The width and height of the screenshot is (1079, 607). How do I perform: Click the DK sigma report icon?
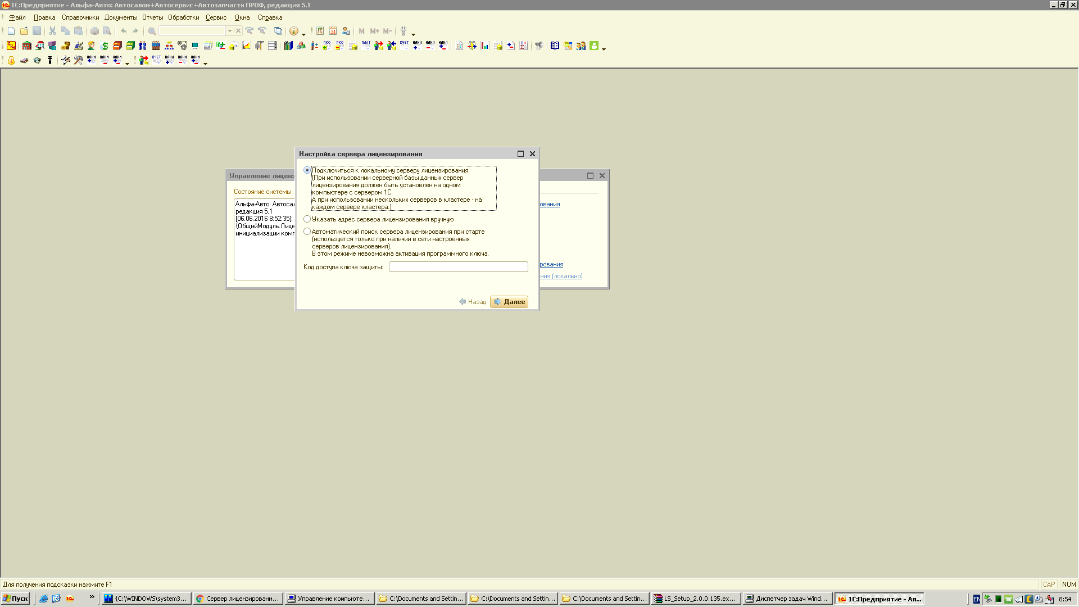tap(524, 46)
